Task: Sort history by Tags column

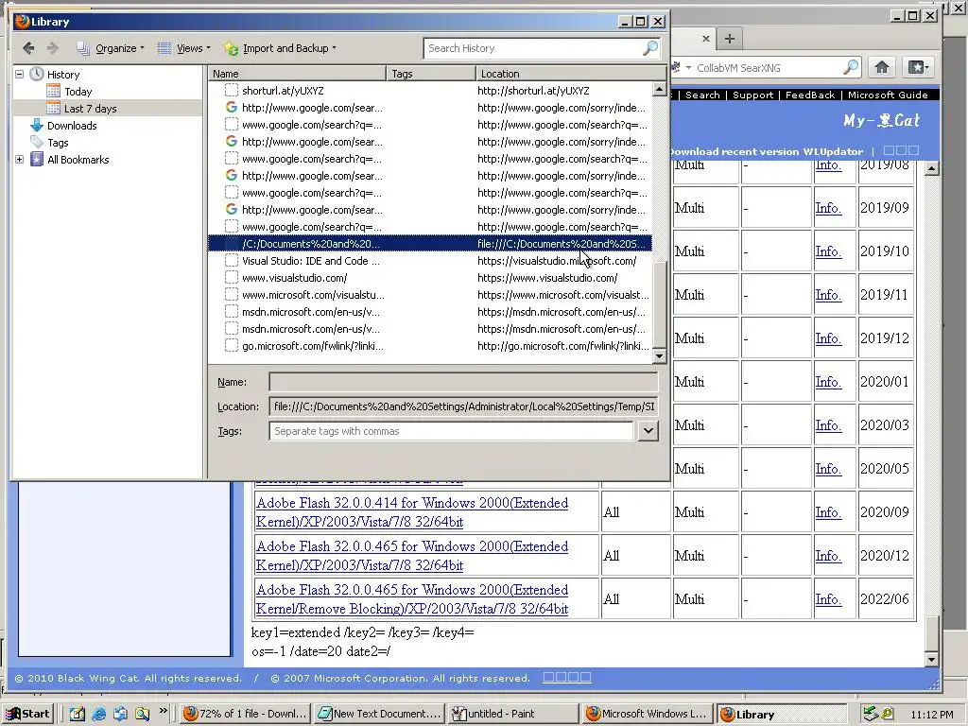Action: [431, 74]
